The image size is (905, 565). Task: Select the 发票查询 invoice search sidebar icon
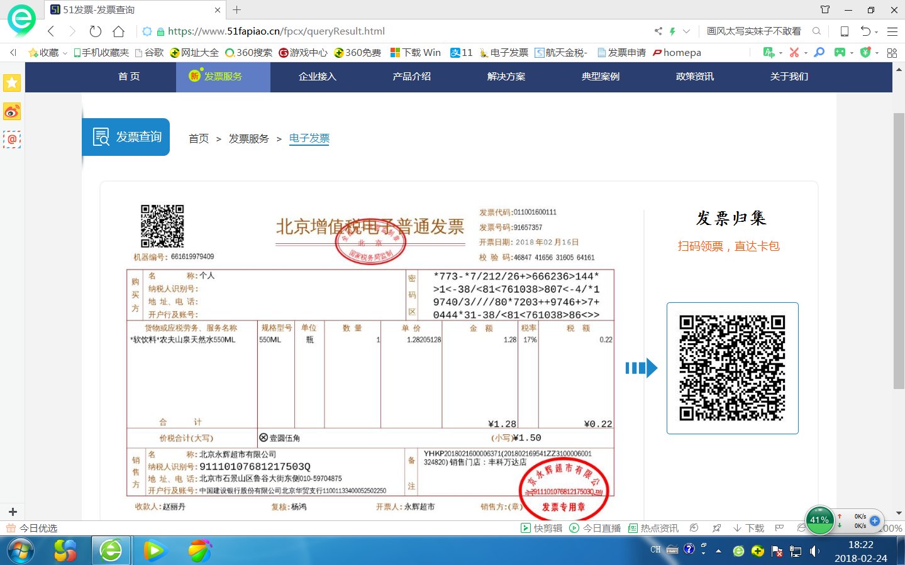(101, 136)
